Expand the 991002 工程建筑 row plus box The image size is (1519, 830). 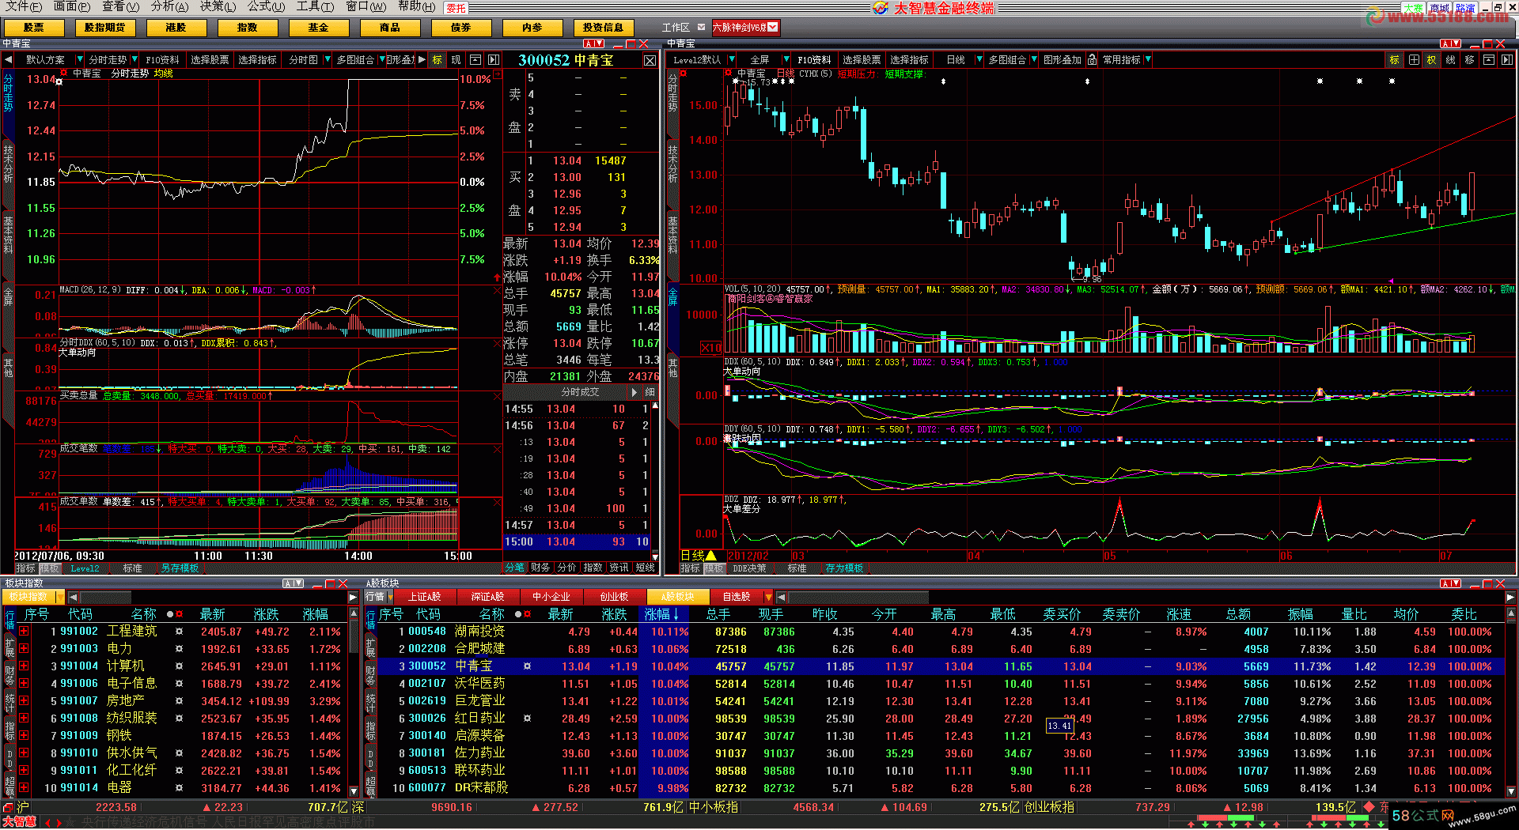24,631
